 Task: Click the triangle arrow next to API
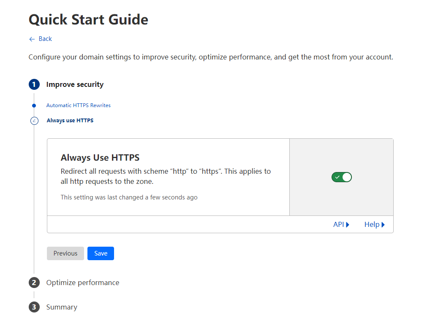tap(348, 225)
